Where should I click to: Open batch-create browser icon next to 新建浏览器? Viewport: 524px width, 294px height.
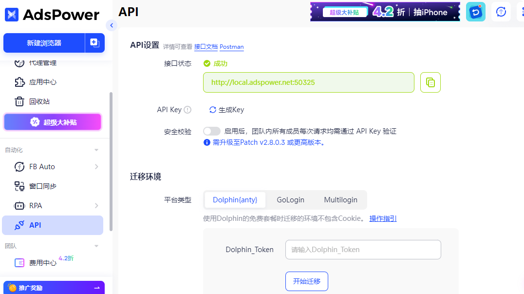94,43
